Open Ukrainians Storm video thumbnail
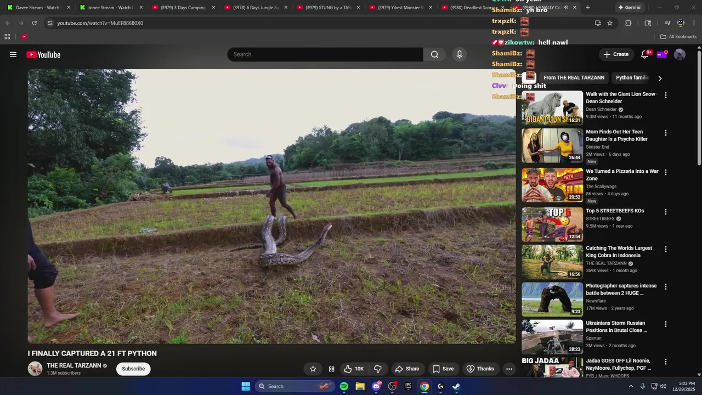 pyautogui.click(x=552, y=337)
